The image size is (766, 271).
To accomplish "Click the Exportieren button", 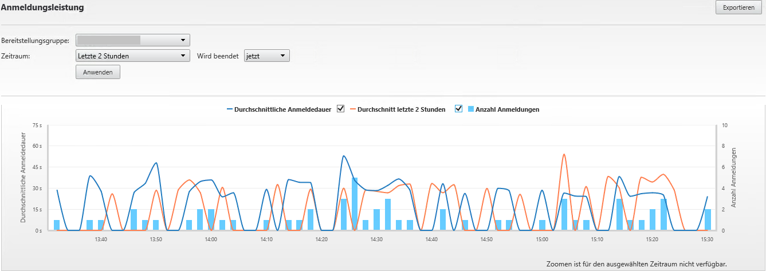I will (x=738, y=7).
